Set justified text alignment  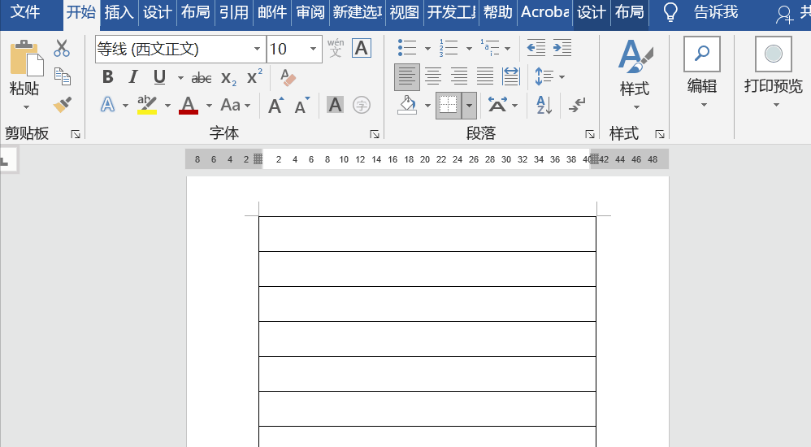(x=484, y=76)
